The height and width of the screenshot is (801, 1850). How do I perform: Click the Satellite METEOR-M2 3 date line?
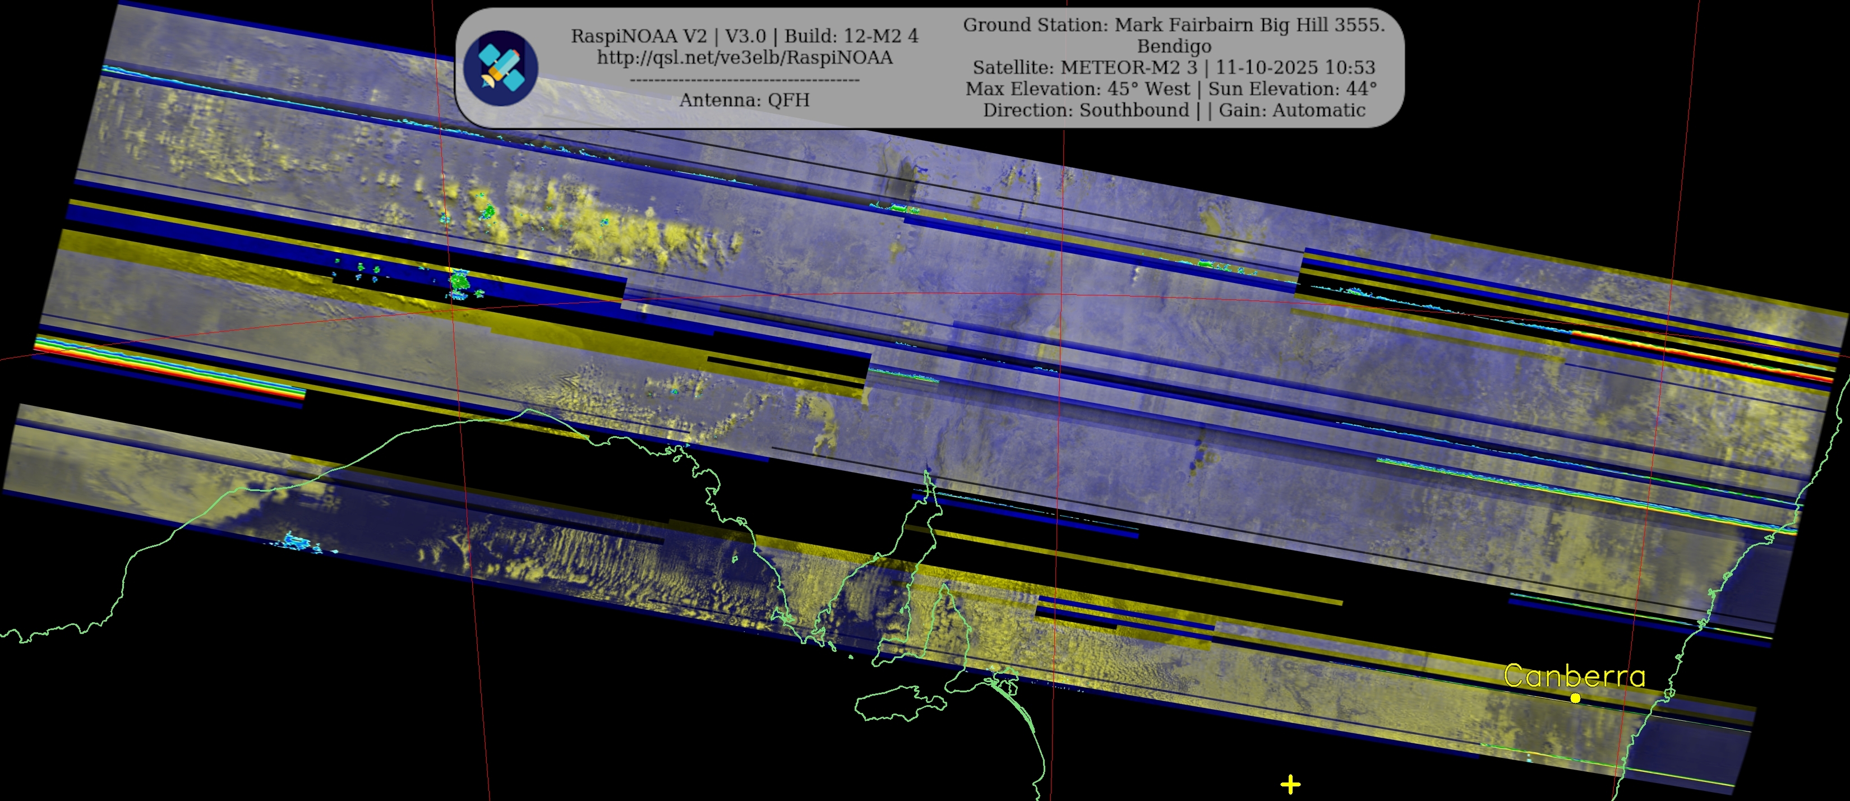[1174, 67]
